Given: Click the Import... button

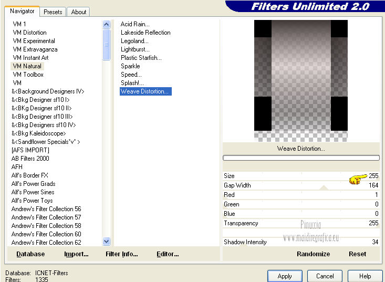Looking at the screenshot, I should [76, 254].
